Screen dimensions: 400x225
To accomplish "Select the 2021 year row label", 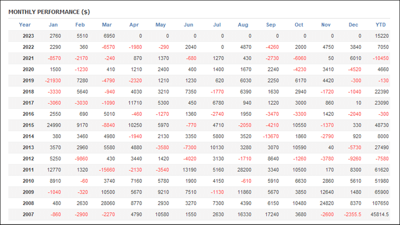I will [28, 58].
